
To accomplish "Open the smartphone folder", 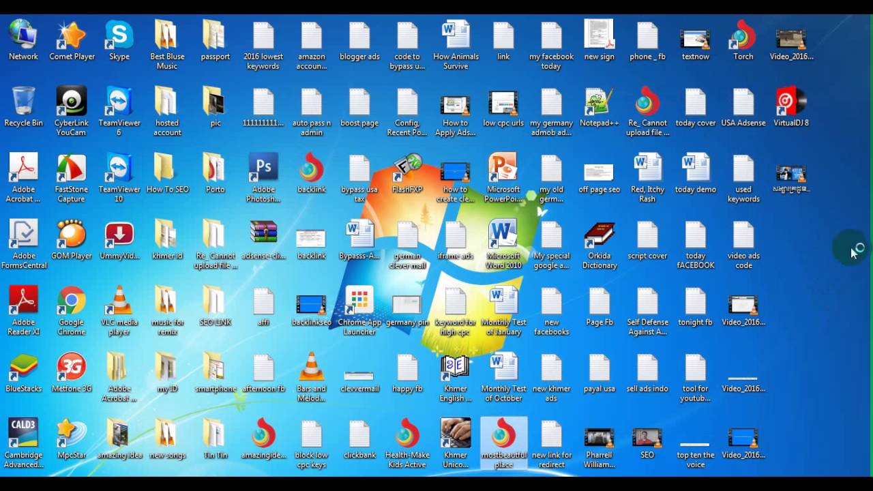I will coord(216,373).
